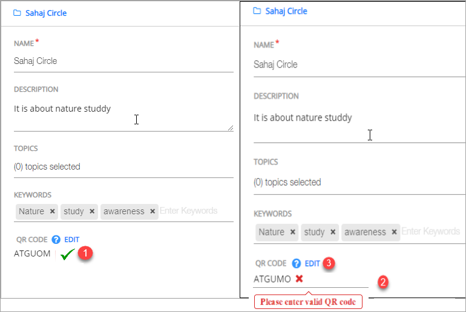Open QR code help icon in right panel
The height and width of the screenshot is (312, 466).
(x=297, y=264)
